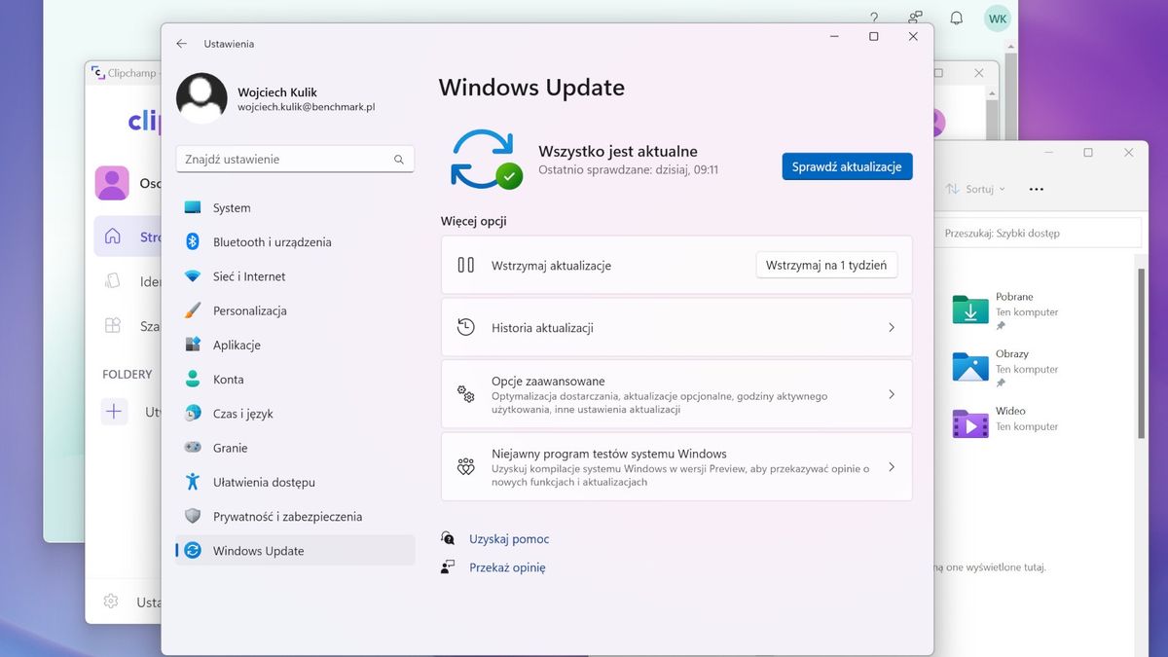The width and height of the screenshot is (1168, 657).
Task: Click the 'Ostatnio sprawdzane: dzisiaj, 09:11' text
Action: tap(629, 169)
